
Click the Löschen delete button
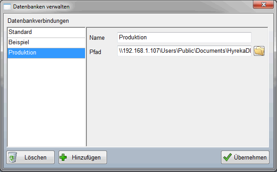(x=30, y=157)
